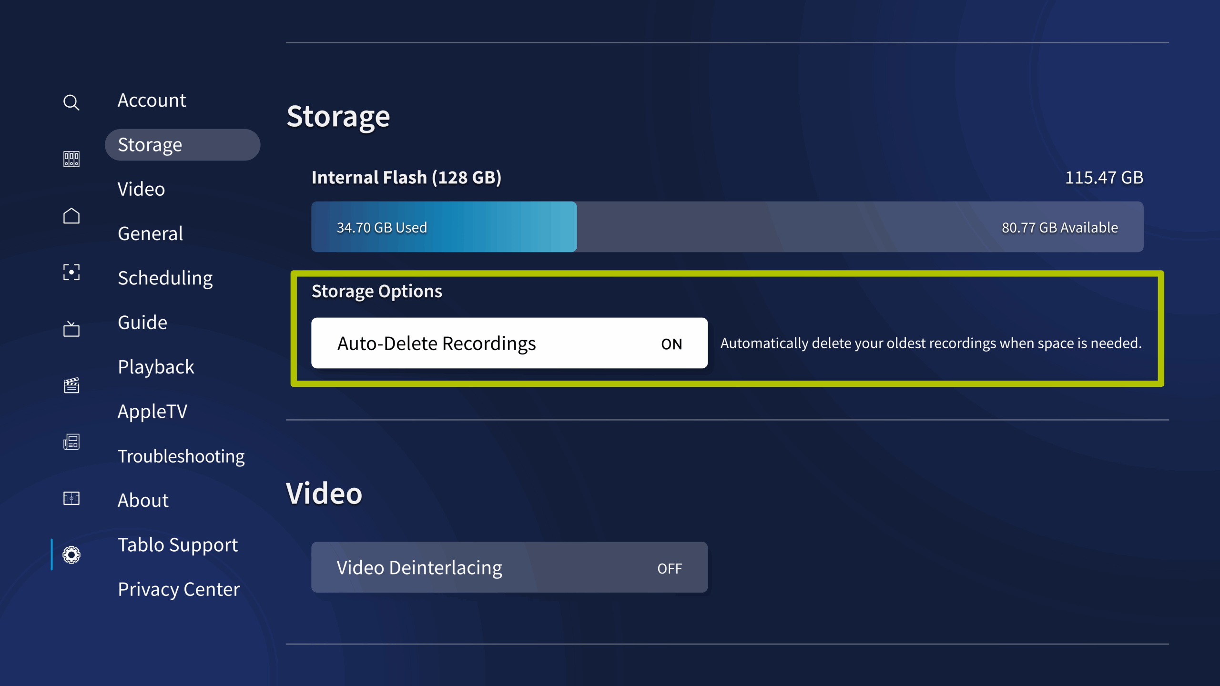Select the TV Guide icon
Viewport: 1220px width, 686px height.
[71, 329]
